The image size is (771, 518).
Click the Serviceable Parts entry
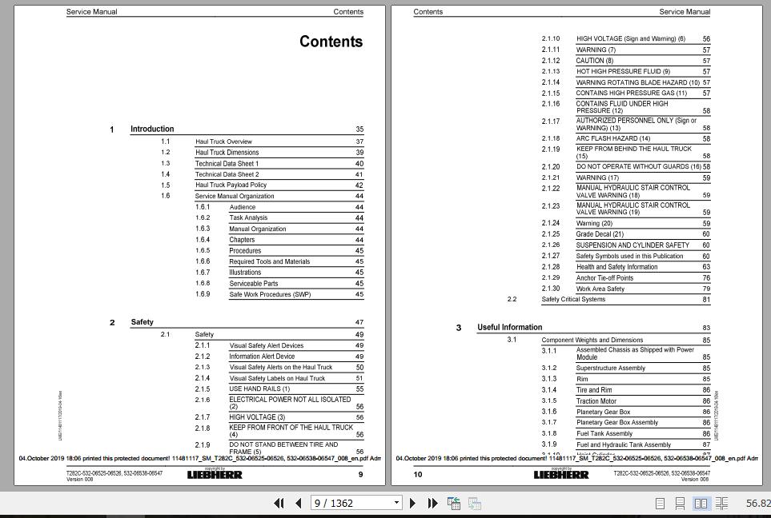tap(254, 283)
